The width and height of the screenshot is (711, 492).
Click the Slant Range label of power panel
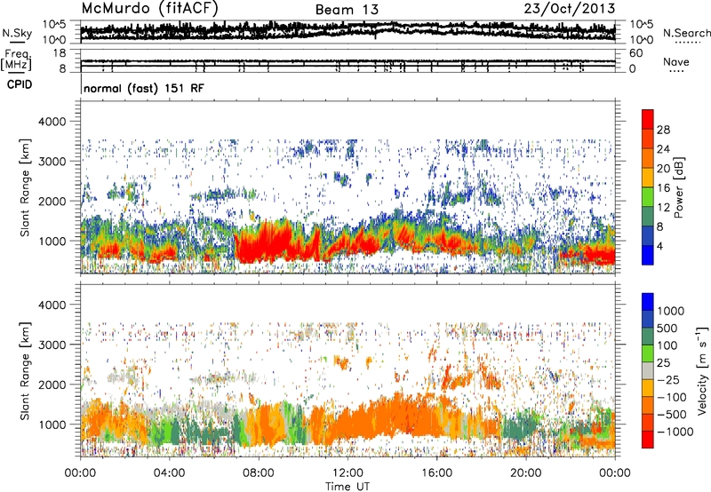coord(25,187)
